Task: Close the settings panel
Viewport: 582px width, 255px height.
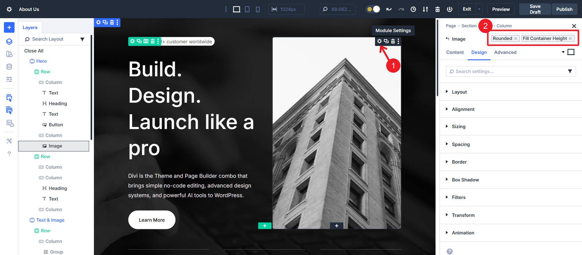Action: coord(574,26)
